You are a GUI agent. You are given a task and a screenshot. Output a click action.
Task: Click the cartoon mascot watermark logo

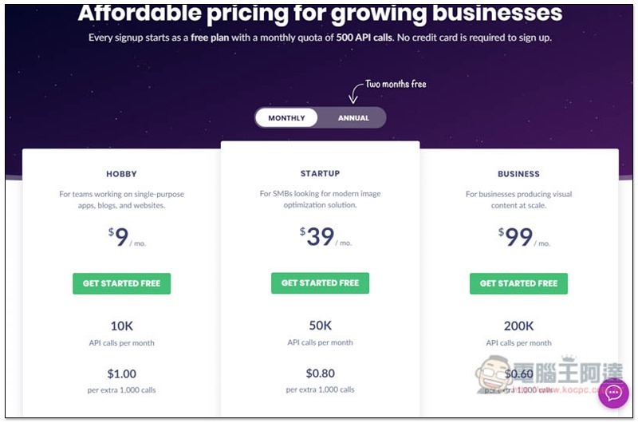[493, 373]
